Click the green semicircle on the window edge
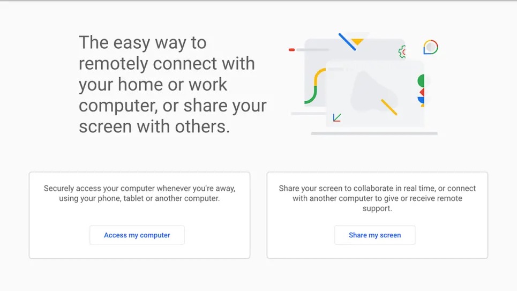The height and width of the screenshot is (291, 517). [421, 81]
